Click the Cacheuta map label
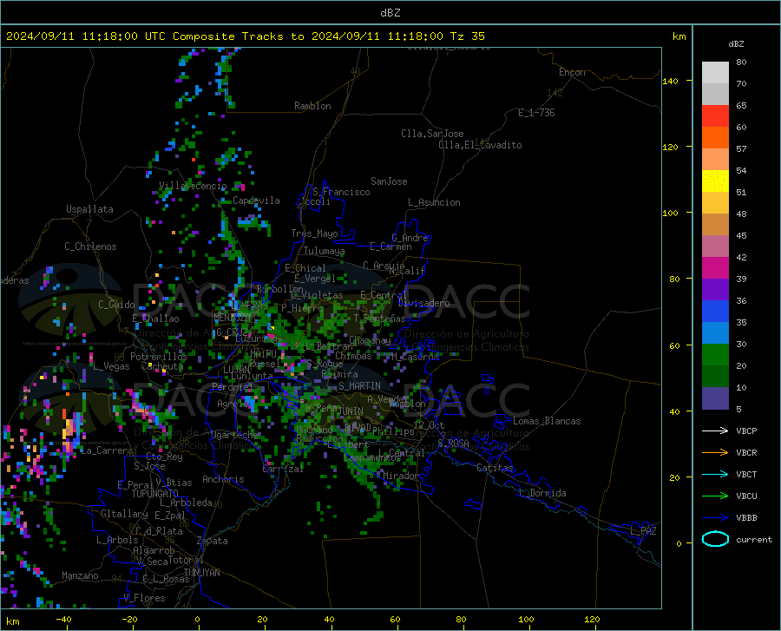 point(162,366)
